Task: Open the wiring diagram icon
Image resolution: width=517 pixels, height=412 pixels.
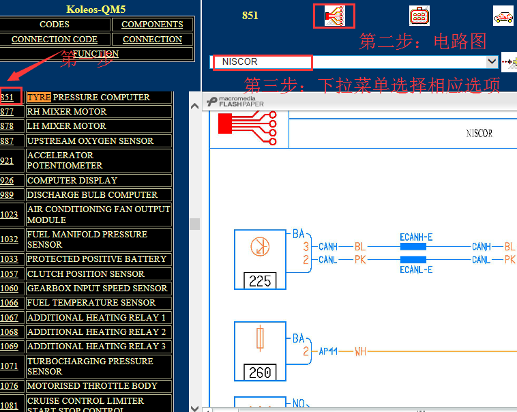Action: 334,16
